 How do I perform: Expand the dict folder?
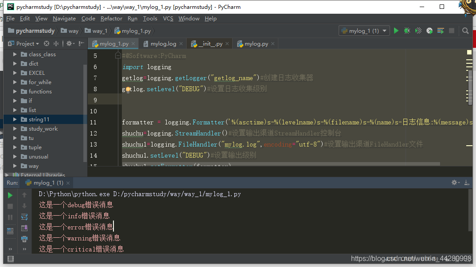click(15, 64)
